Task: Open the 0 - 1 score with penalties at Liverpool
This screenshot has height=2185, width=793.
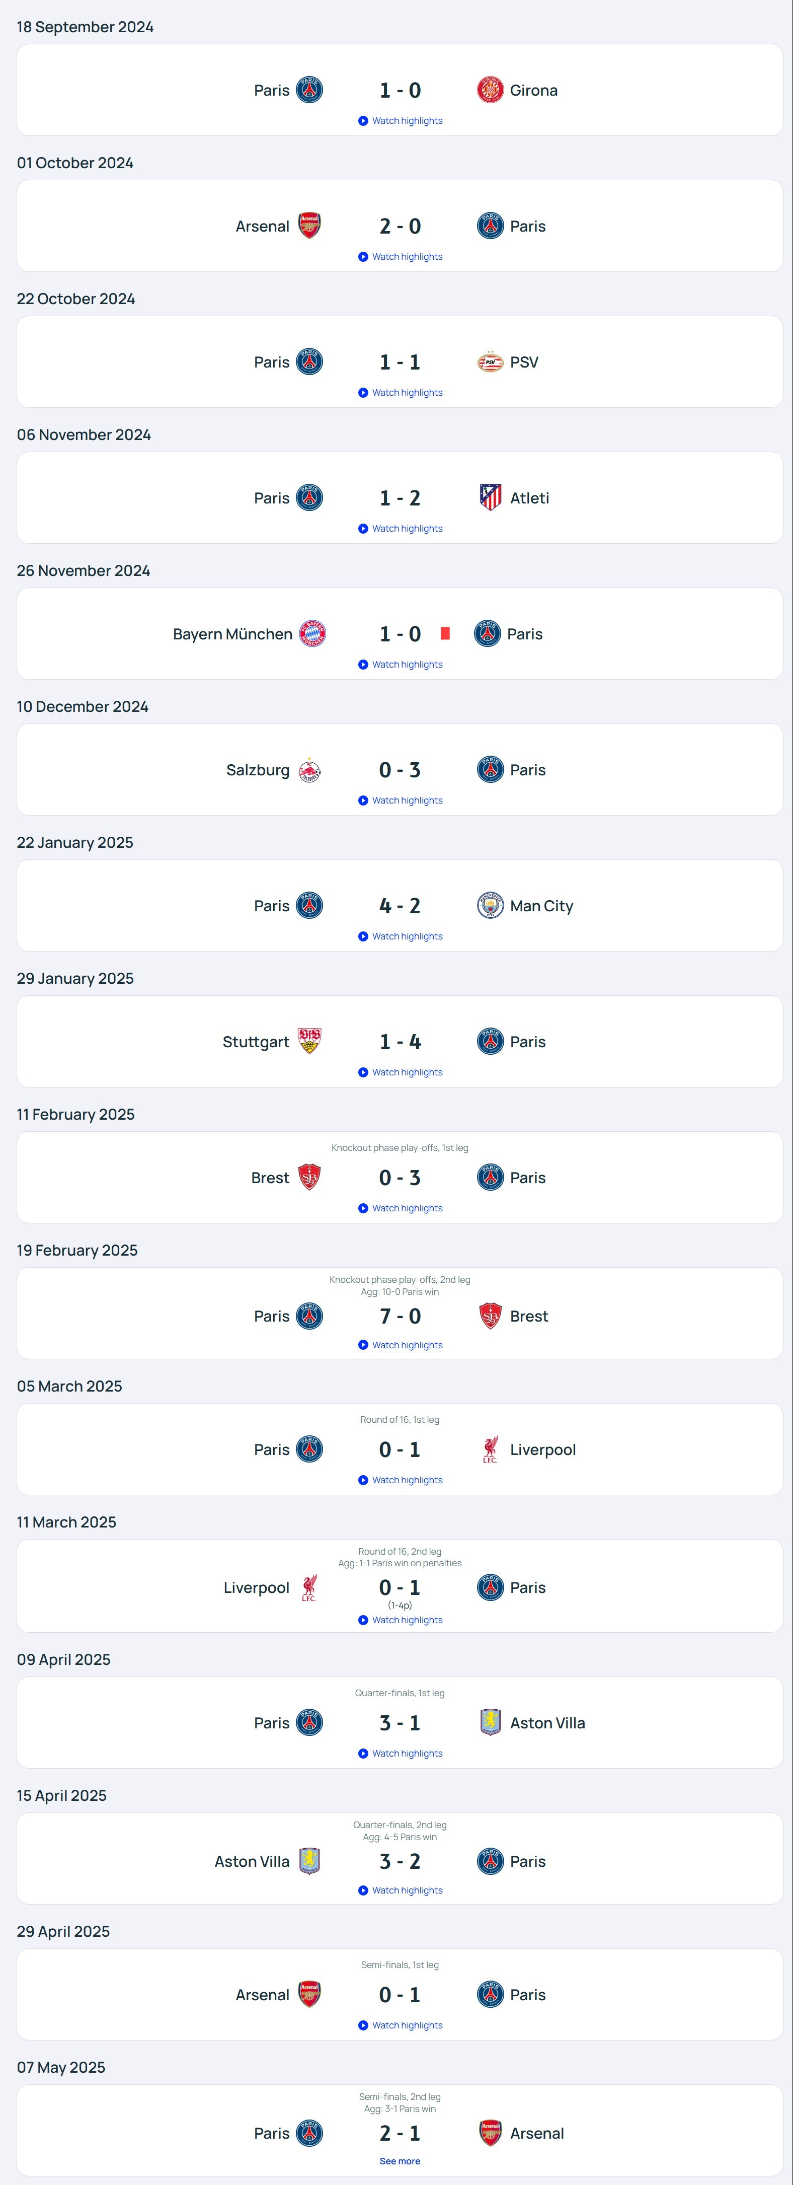Action: click(401, 1588)
